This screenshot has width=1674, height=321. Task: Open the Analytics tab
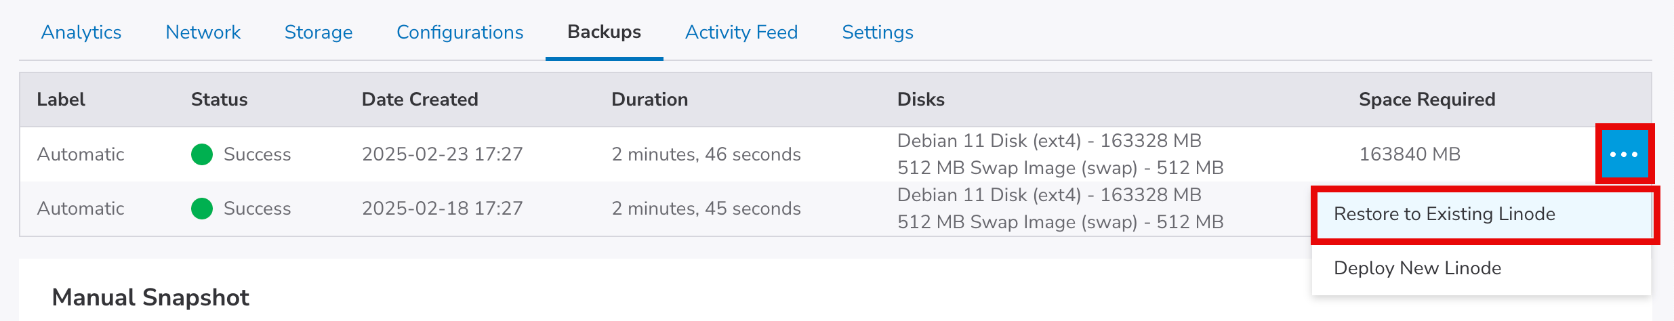pyautogui.click(x=81, y=33)
